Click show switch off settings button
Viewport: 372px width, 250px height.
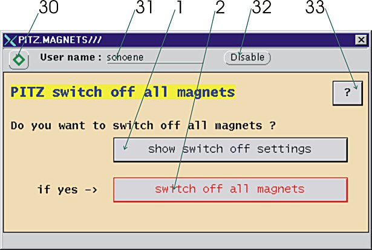[230, 150]
